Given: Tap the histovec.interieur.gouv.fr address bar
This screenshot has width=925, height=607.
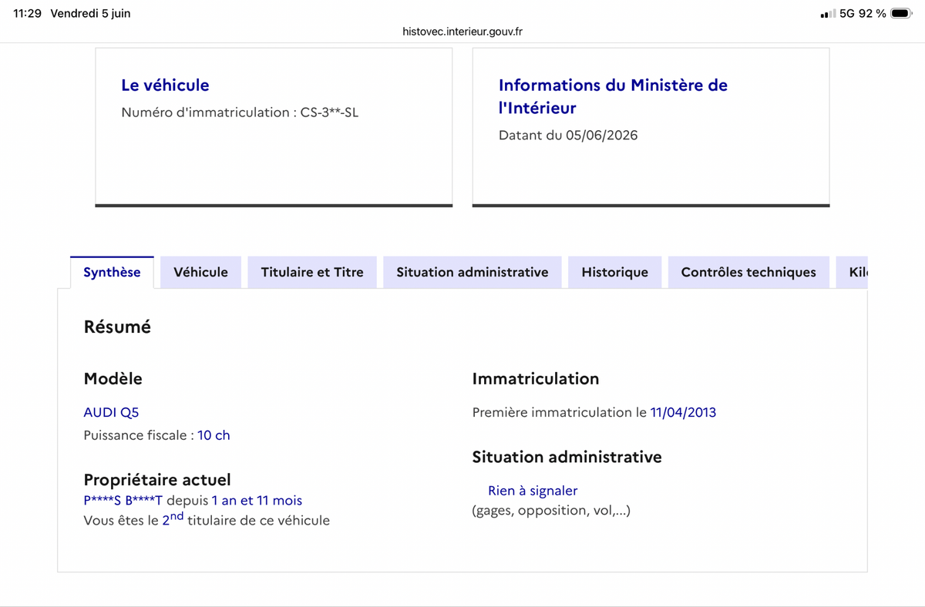Looking at the screenshot, I should tap(462, 32).
